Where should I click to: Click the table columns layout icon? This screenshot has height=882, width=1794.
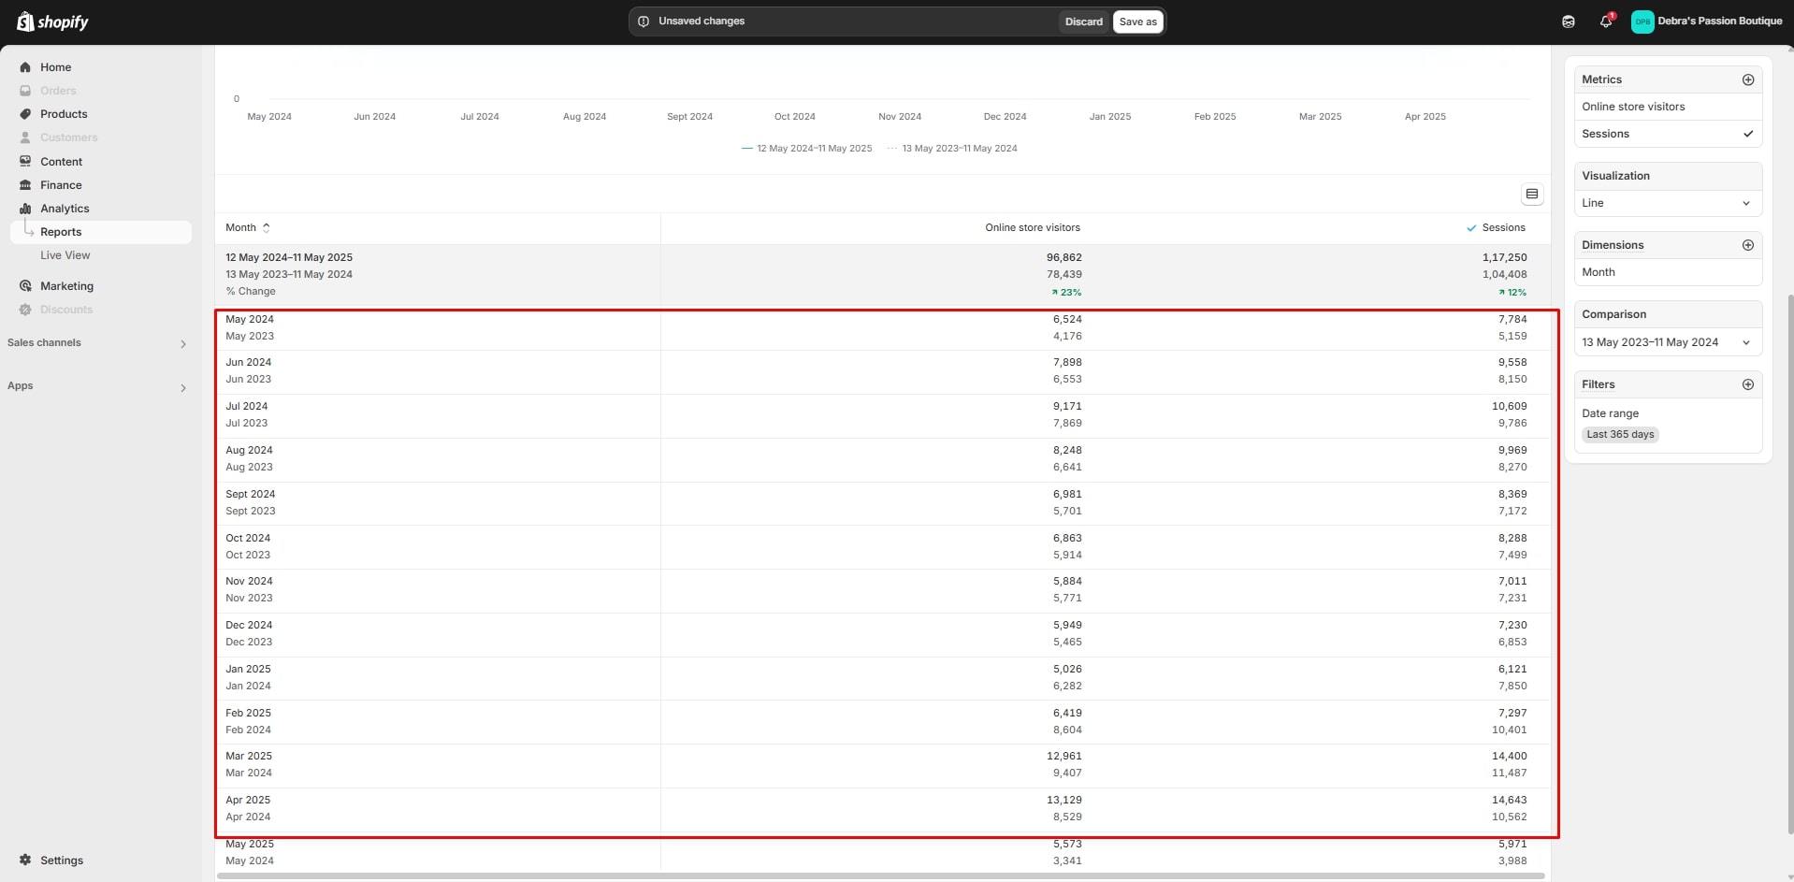click(1531, 195)
